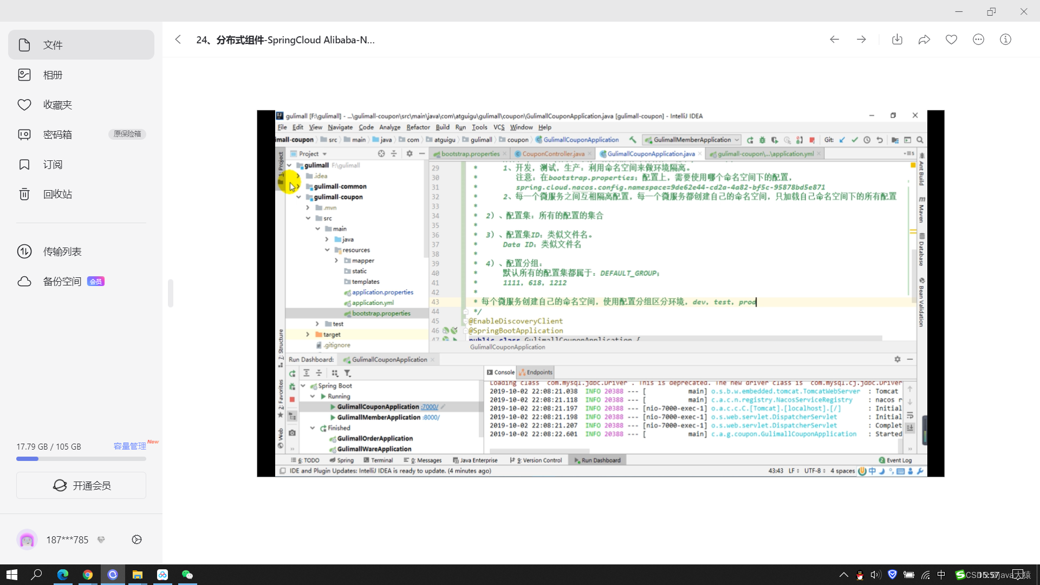The width and height of the screenshot is (1040, 585).
Task: Open settings gear beside account name
Action: (x=136, y=539)
